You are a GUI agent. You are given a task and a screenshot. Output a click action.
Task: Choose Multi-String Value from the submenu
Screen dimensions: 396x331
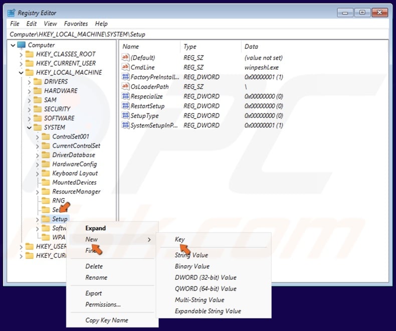tap(214, 300)
